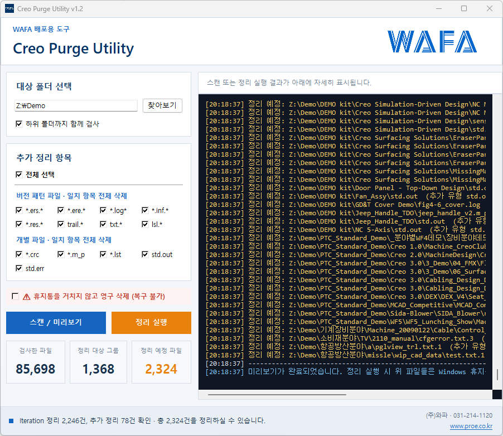
Task: Click the 미리보기가 완료되었습니다 log line
Action: click(345, 372)
